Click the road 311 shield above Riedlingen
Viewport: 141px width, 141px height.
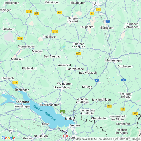click(x=55, y=32)
